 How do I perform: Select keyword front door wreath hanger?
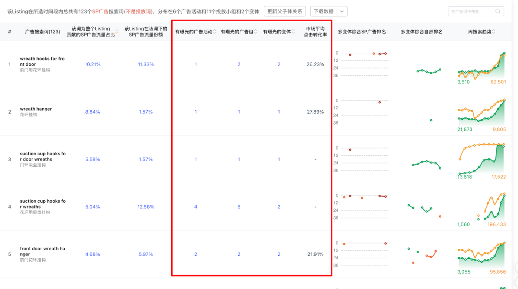click(x=42, y=251)
